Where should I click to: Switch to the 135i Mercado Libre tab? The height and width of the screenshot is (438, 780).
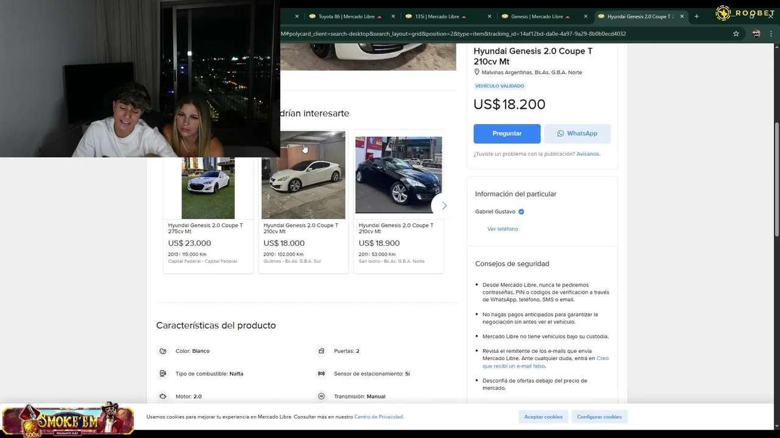pyautogui.click(x=448, y=16)
